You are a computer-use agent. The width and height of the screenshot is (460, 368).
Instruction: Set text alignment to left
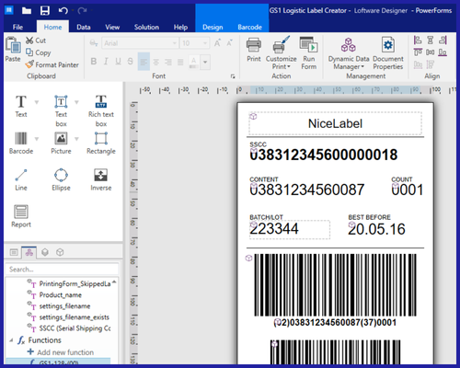[144, 62]
